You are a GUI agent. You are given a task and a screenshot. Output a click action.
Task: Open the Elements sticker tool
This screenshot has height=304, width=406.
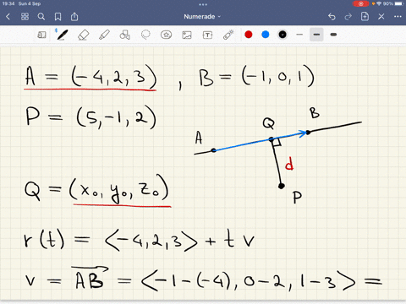coord(166,35)
